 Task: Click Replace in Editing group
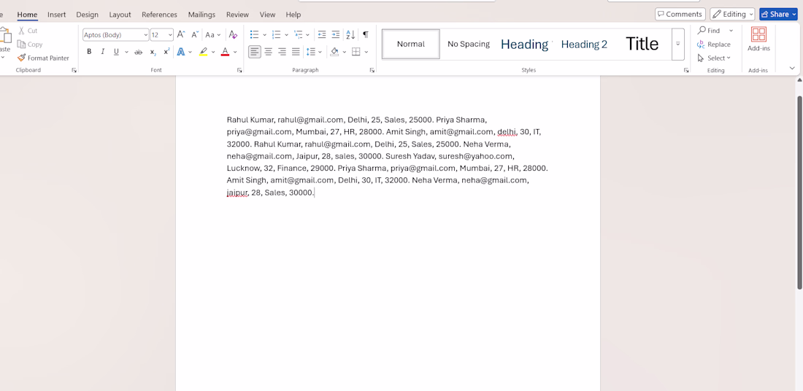(x=715, y=44)
